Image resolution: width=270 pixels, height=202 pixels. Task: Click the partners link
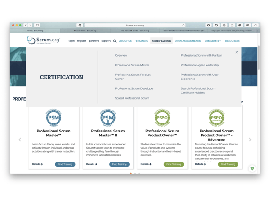tap(94, 41)
